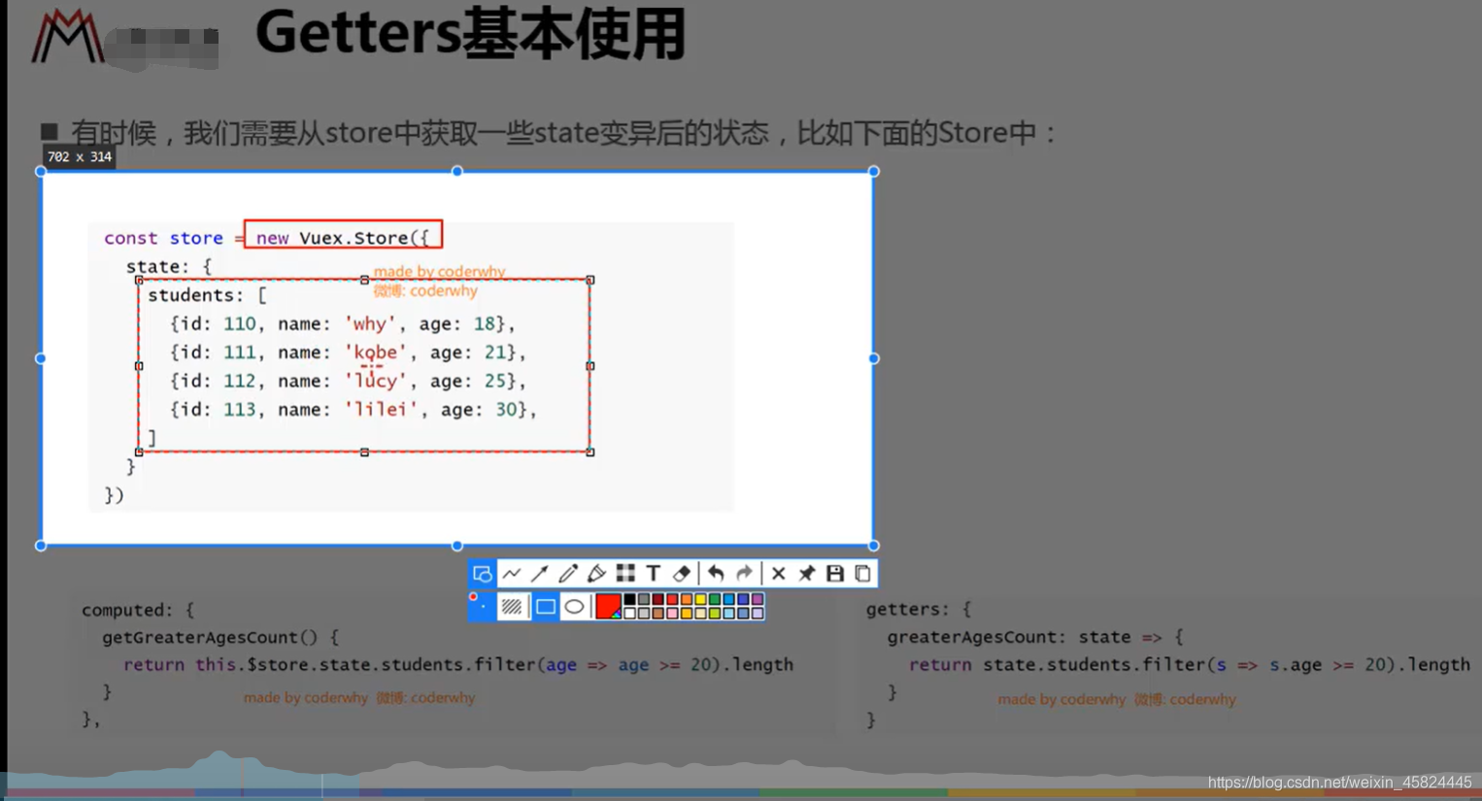Cancel the screenshot with X icon
Screen dimensions: 1482x801
coord(778,574)
